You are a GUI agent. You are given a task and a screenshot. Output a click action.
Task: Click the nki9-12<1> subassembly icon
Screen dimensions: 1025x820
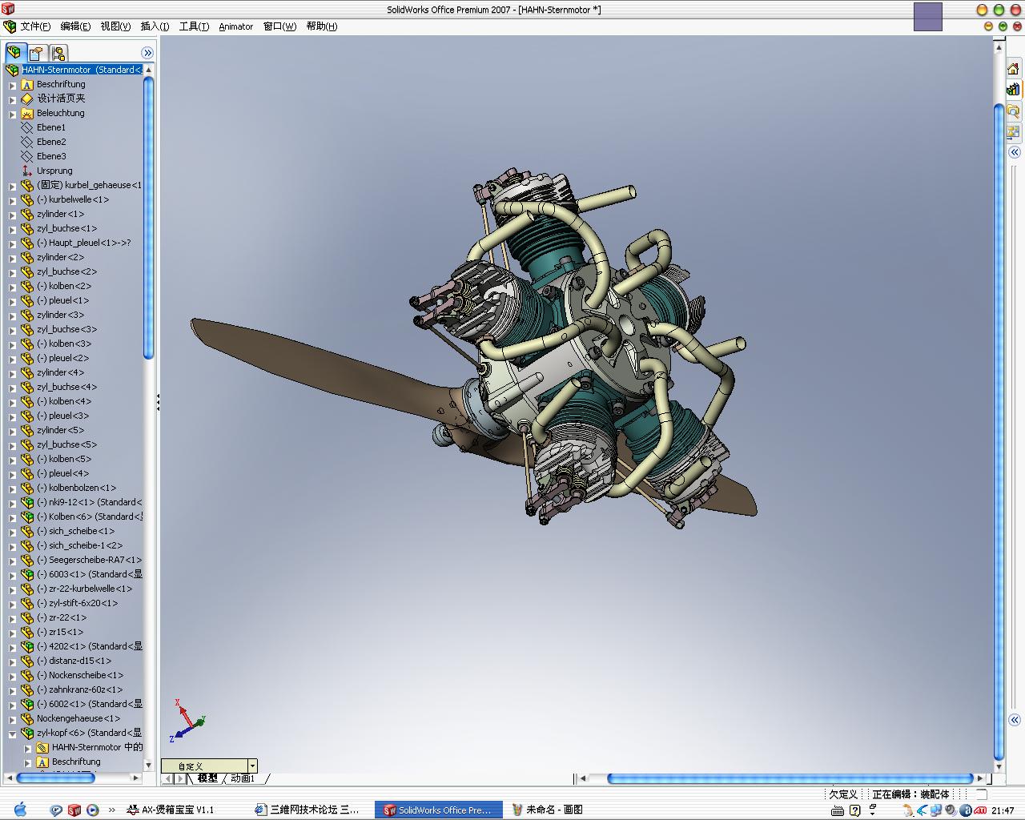point(27,502)
